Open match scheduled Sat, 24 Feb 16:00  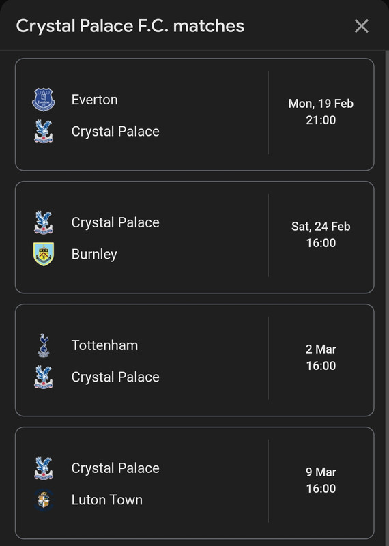(194, 237)
